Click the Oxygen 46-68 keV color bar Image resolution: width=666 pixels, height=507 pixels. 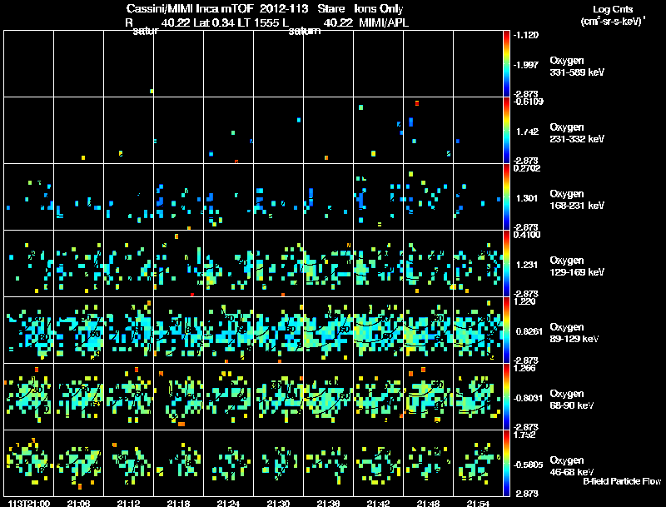[x=506, y=464]
